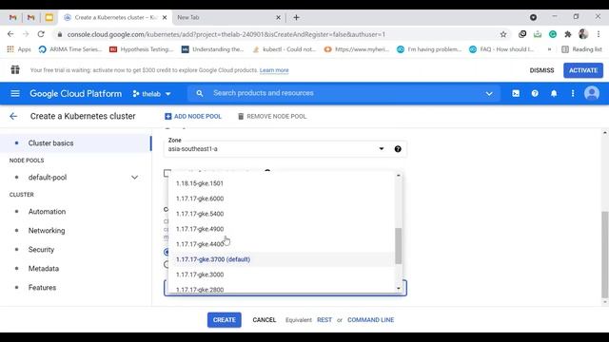Open the kubectl - Could not bookmark
The image size is (609, 342).
point(285,49)
